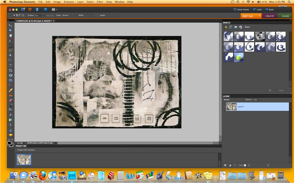Screen dimensions: 294x183
Task: Pick the Lasso tool
Action: click(x=11, y=50)
